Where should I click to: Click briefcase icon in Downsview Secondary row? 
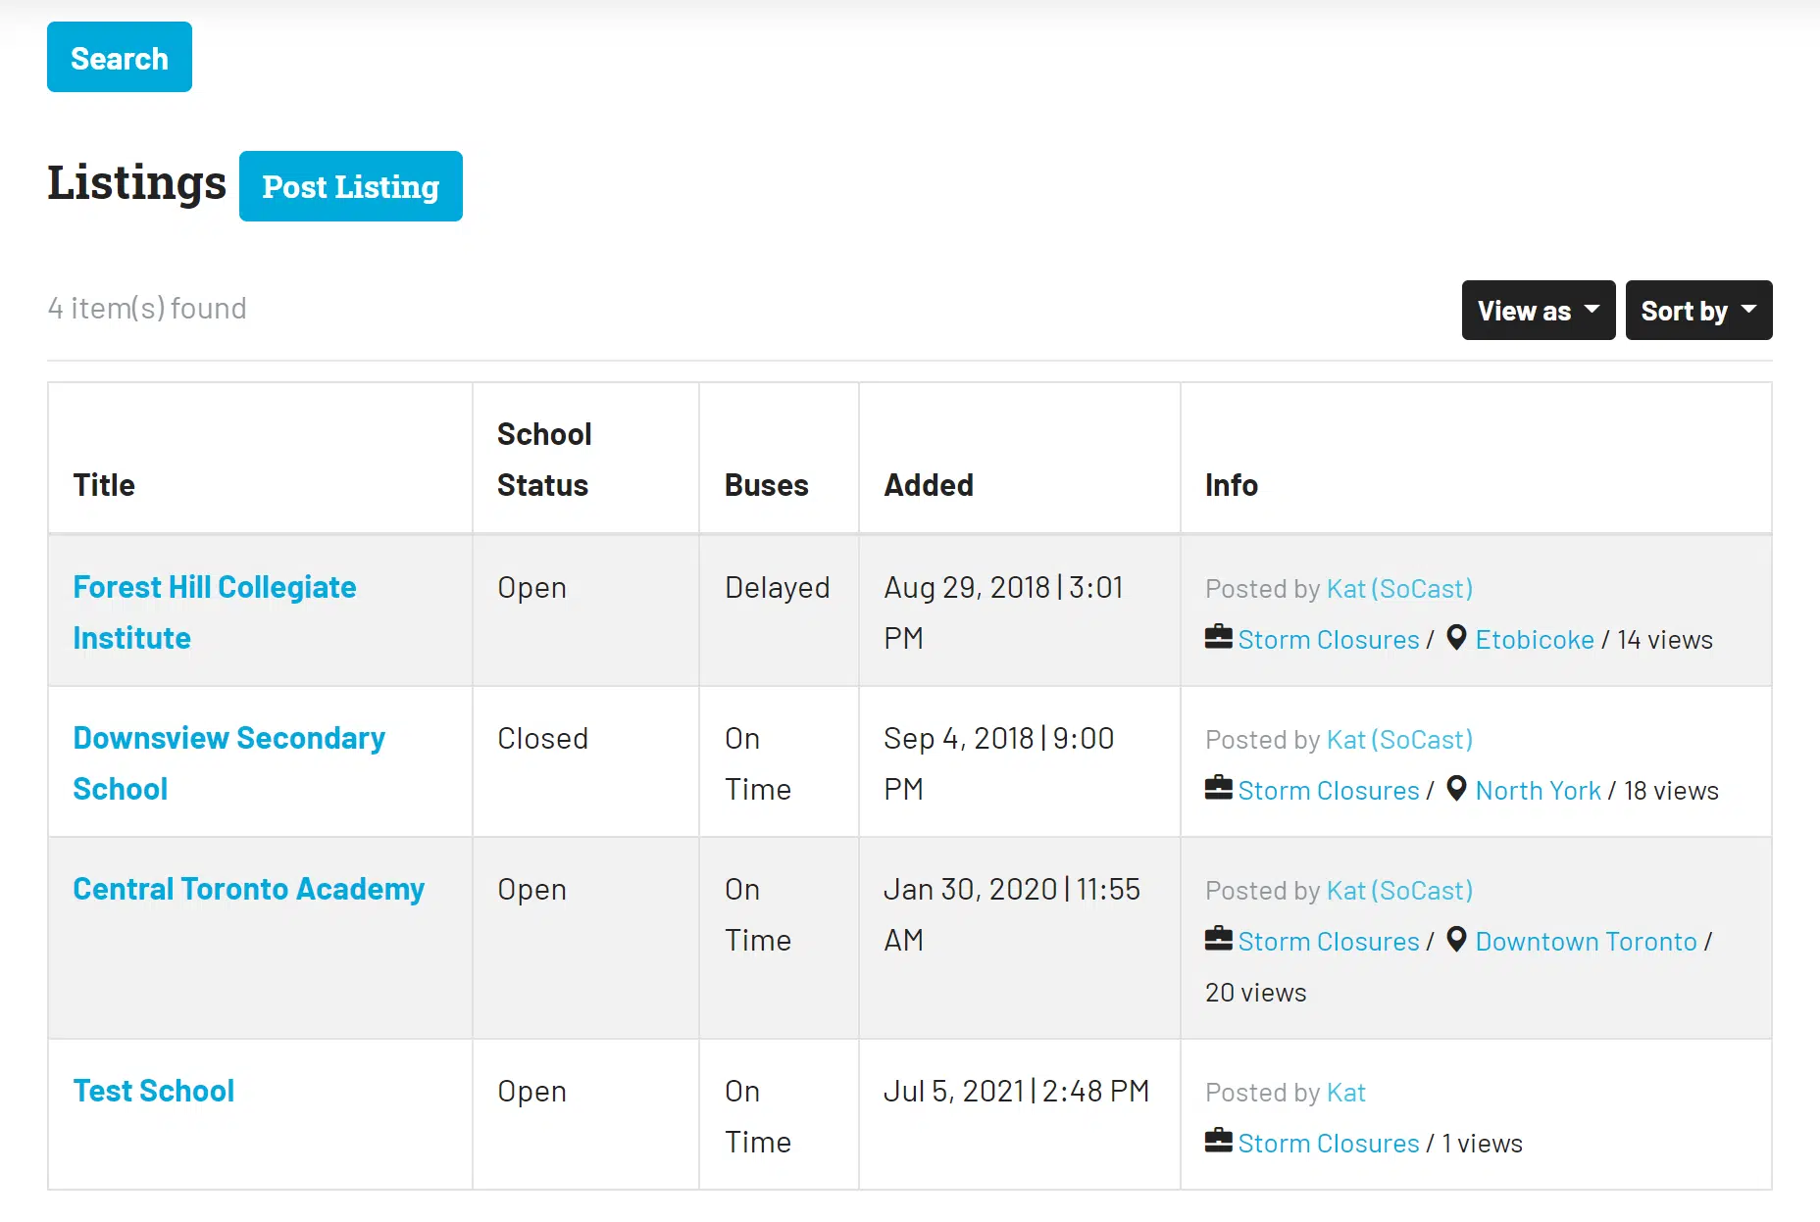click(x=1218, y=789)
